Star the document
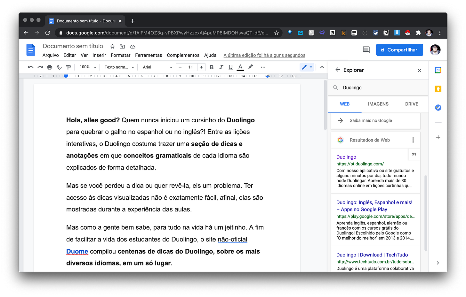 [x=112, y=47]
